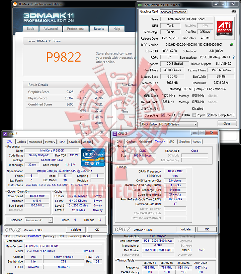The width and height of the screenshot is (241, 274).
Task: Select CPU tab in CPU-Z memory window
Action: click(x=119, y=142)
